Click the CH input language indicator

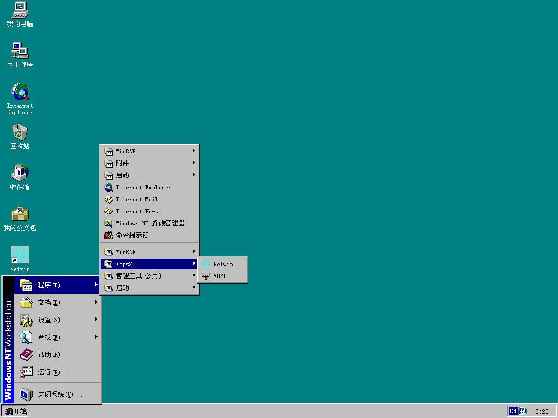(513, 411)
